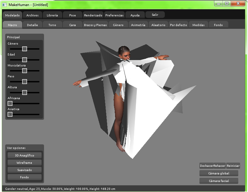
Task: Click the Musculatura slider handle
Action: [x=25, y=71]
